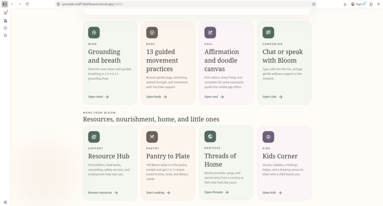Click the site security shield icon

point(58,4)
